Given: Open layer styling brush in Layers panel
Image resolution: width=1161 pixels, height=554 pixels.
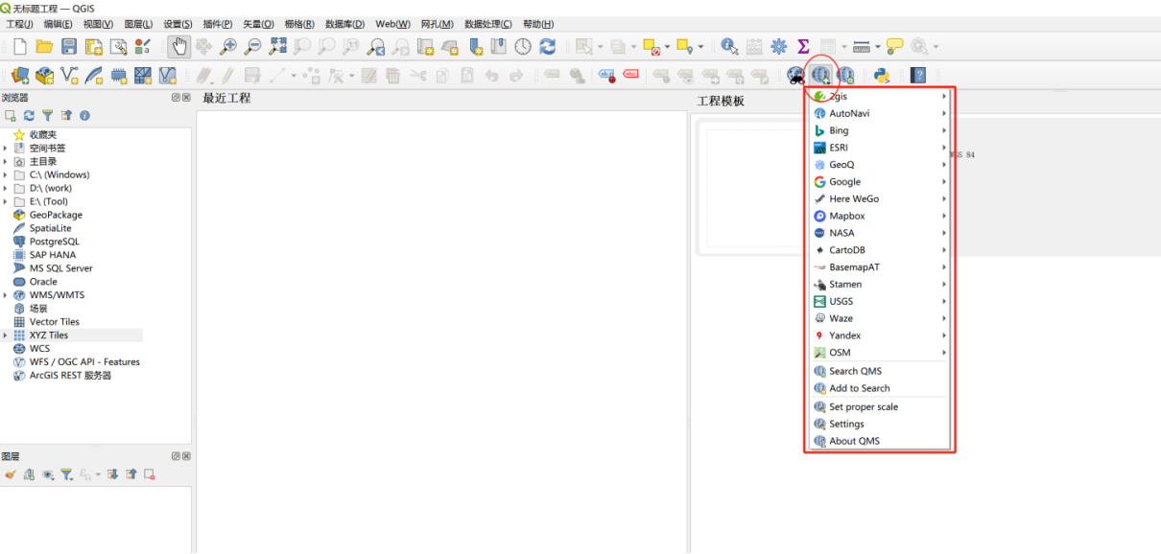Looking at the screenshot, I should click(10, 474).
